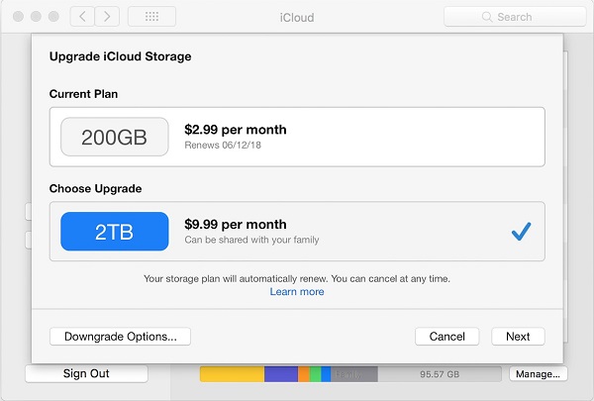Click the blue checkmark on 2TB plan

pos(522,232)
